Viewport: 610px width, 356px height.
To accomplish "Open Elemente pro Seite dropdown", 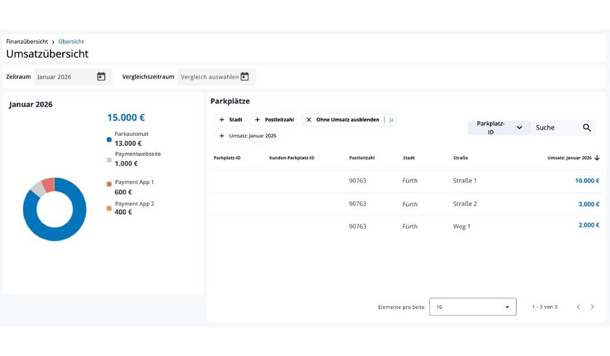I will 473,307.
